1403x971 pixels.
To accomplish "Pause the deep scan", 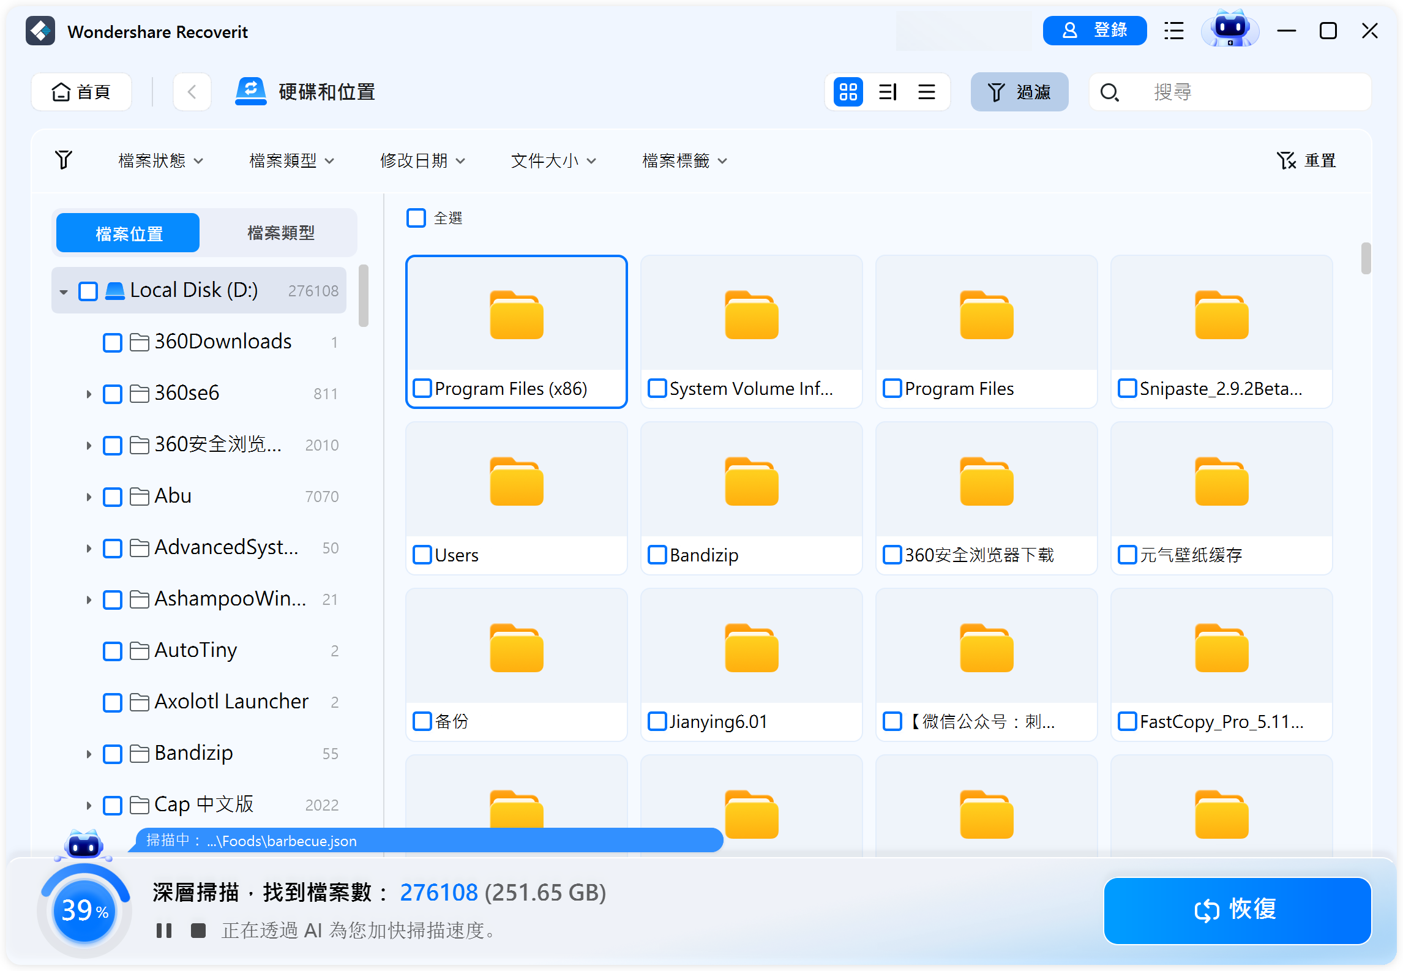I will (164, 931).
